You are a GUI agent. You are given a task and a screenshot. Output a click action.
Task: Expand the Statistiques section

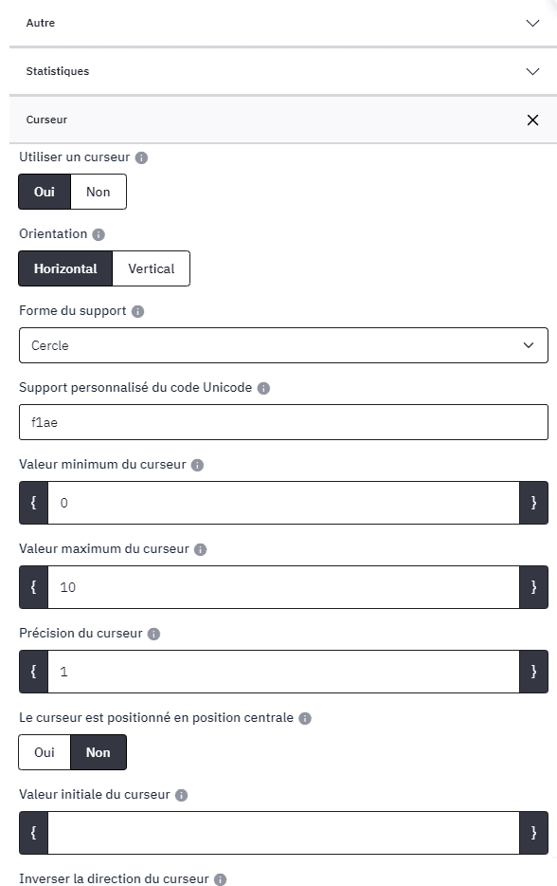pyautogui.click(x=283, y=71)
